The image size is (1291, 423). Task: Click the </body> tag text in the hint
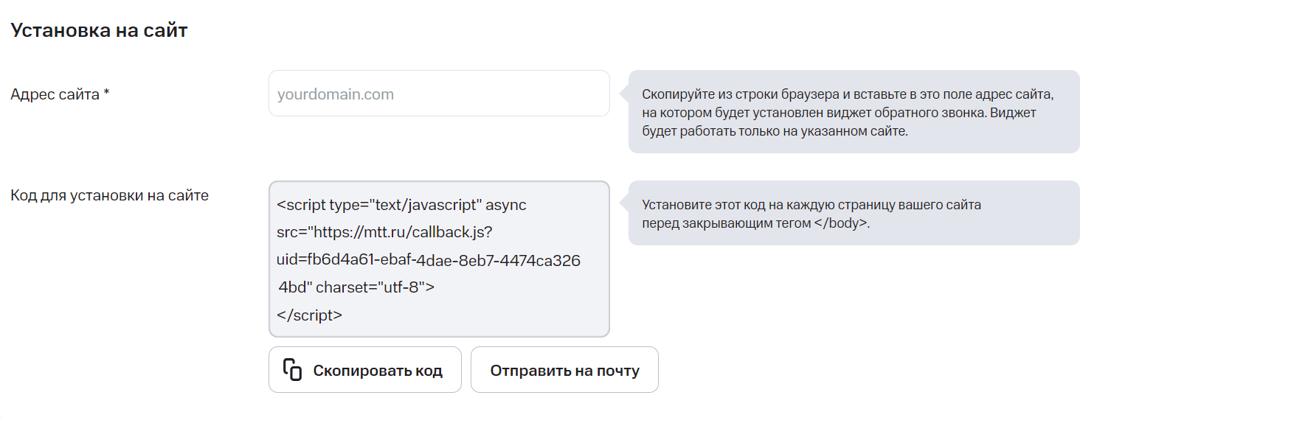click(841, 223)
